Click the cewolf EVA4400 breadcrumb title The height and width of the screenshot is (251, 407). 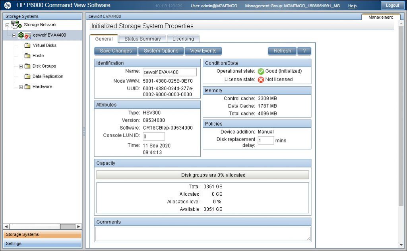click(x=105, y=16)
